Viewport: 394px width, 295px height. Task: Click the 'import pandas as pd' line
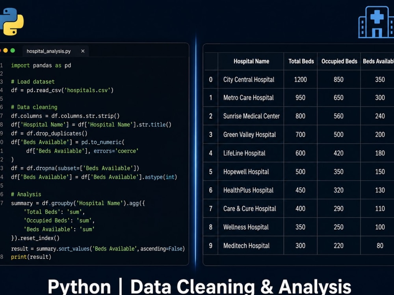point(41,65)
